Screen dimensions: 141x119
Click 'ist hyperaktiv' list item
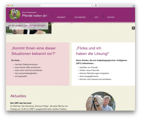pyautogui.click(x=21, y=76)
